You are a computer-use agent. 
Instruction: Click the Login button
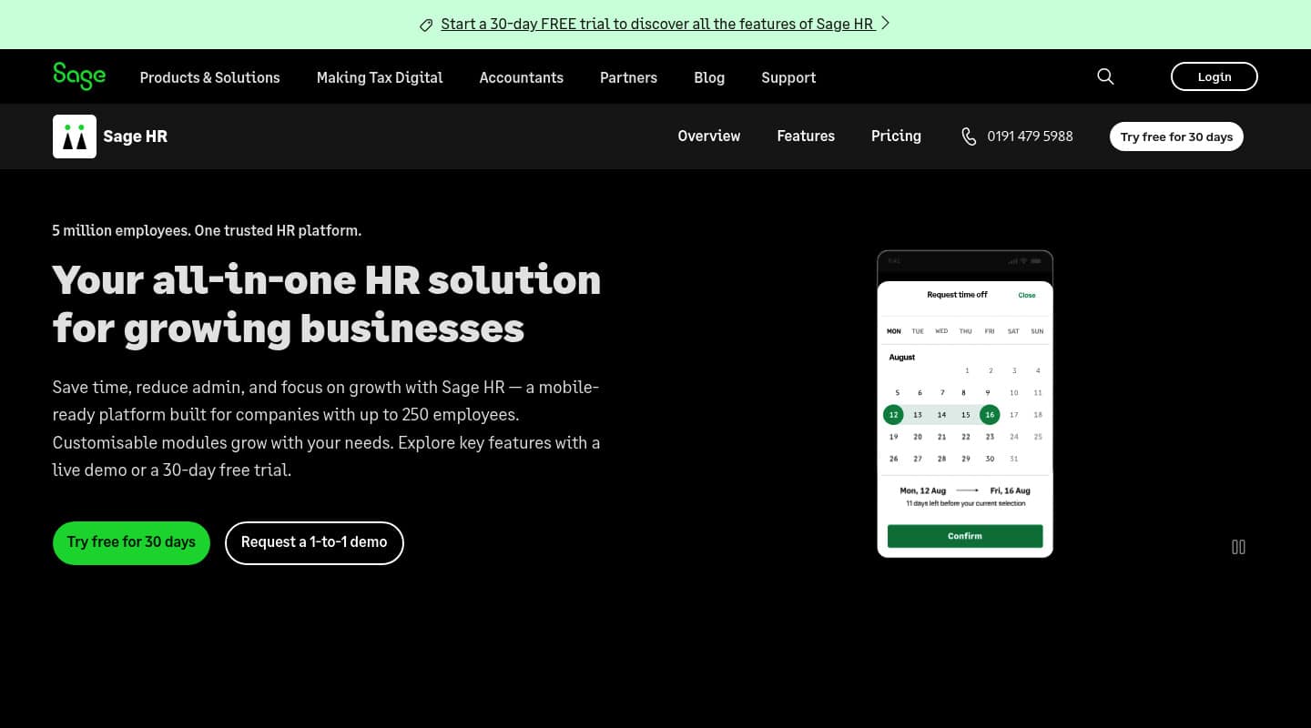(1214, 76)
